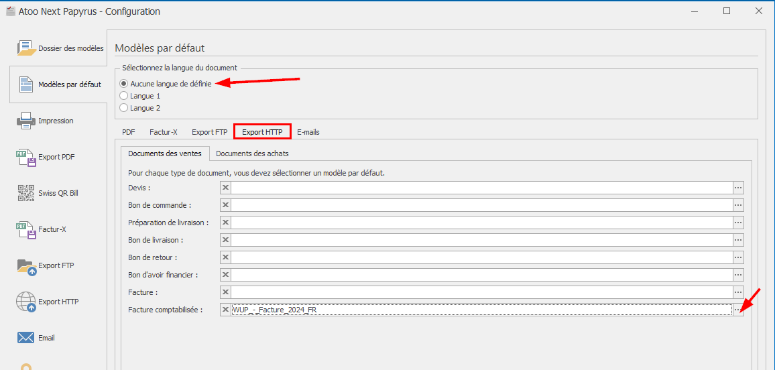Select the Impression printer icon

[26, 121]
